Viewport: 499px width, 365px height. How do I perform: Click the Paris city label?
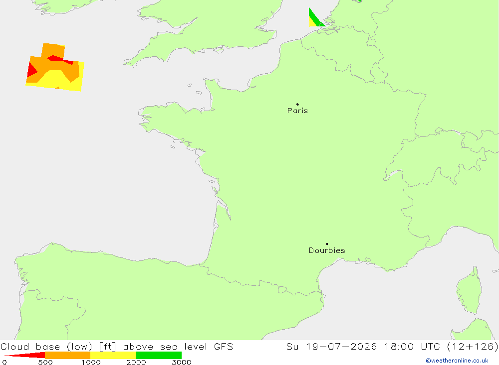[x=297, y=111]
